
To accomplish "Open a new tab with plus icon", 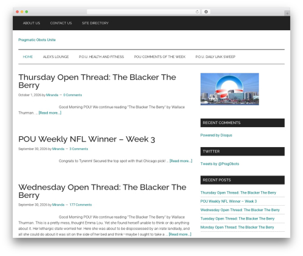I will click(287, 13).
